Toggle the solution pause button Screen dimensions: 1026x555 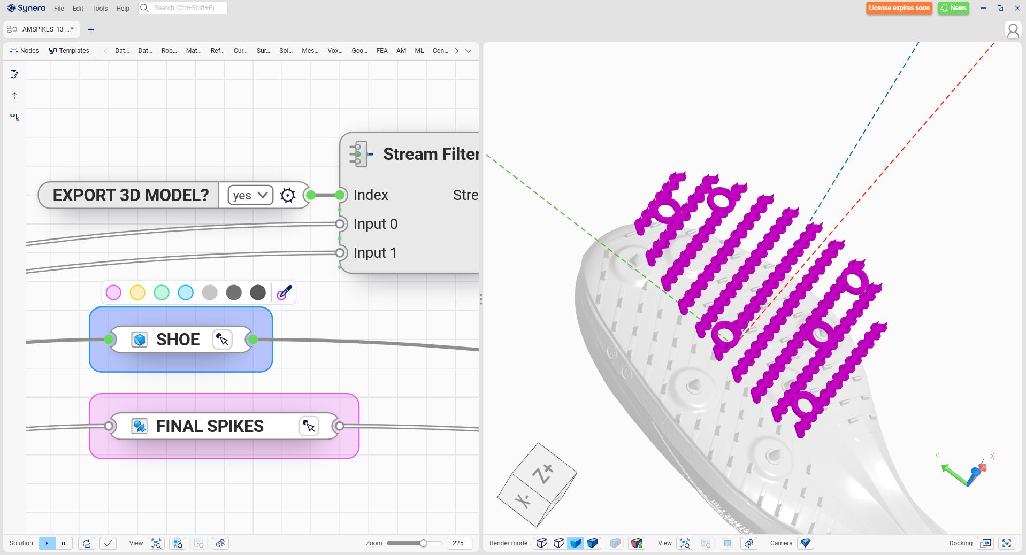pos(64,543)
